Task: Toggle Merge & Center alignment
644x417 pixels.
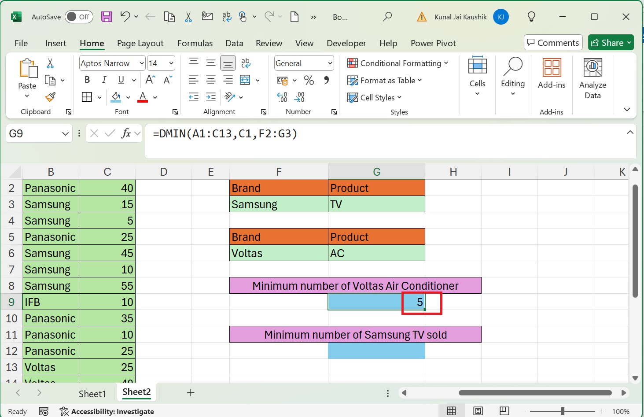Action: (245, 80)
